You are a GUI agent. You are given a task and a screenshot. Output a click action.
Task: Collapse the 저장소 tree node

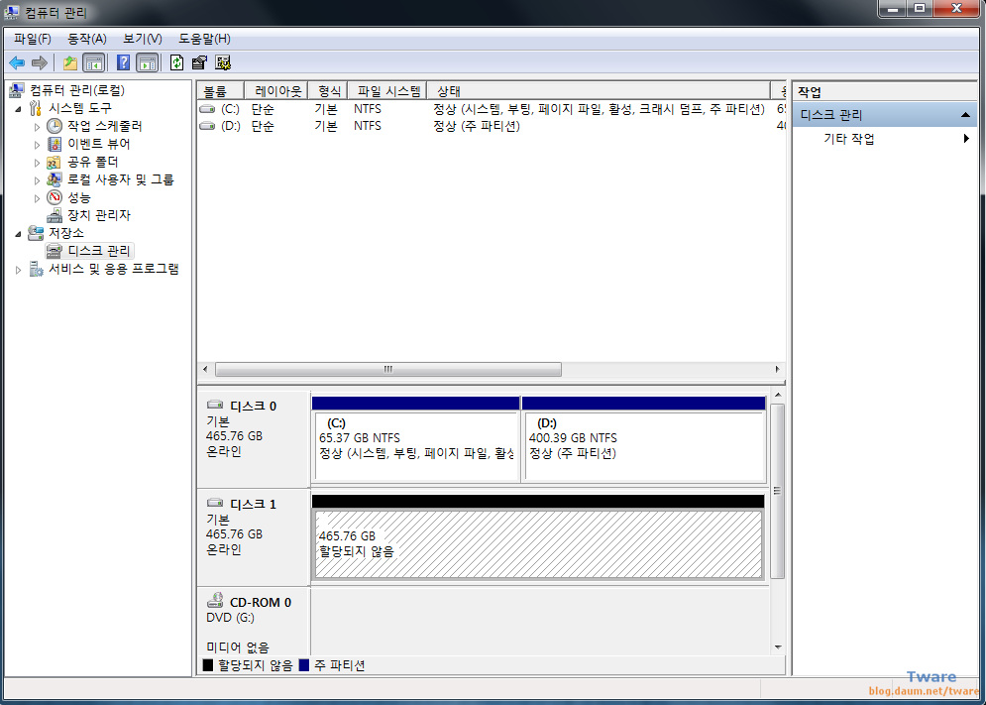coord(18,234)
